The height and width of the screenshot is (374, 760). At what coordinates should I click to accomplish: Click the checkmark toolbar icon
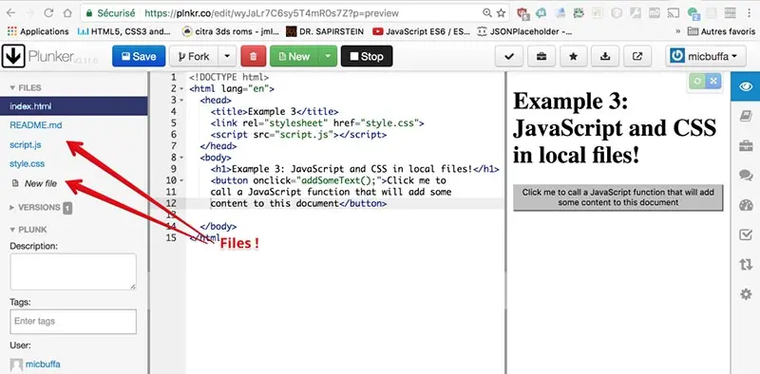[509, 56]
